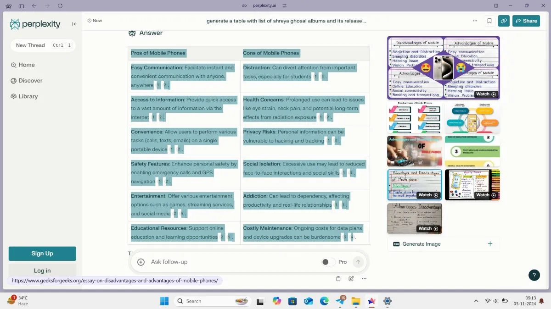Click the Log in button

(x=42, y=270)
